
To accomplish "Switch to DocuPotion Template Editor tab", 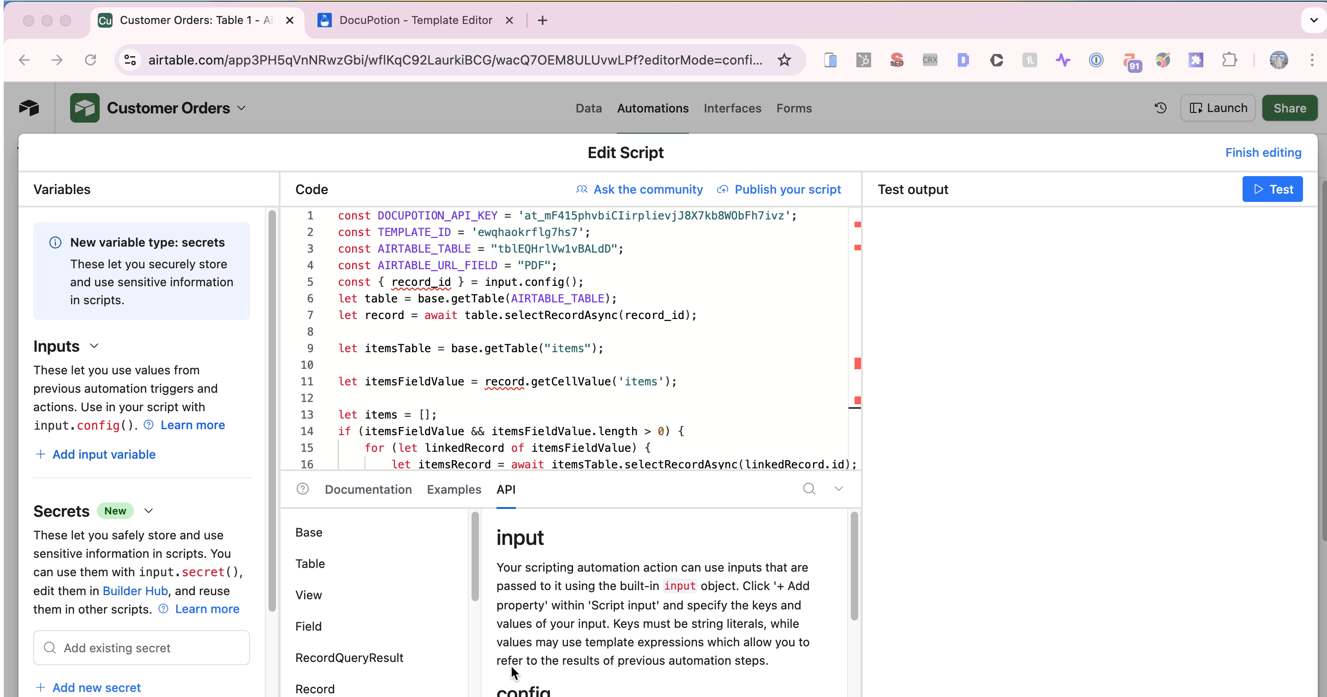I will pyautogui.click(x=415, y=20).
